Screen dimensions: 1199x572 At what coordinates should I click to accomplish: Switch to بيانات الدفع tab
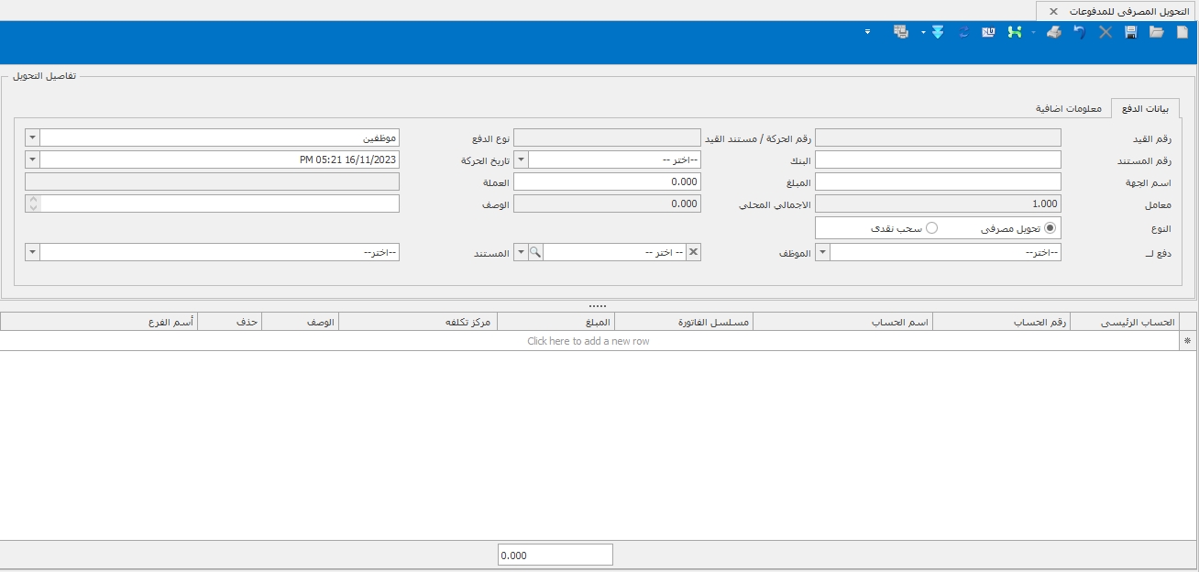tap(1146, 108)
